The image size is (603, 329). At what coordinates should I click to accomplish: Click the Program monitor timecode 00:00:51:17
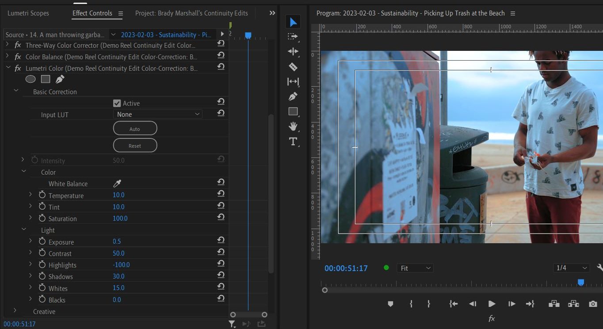click(346, 268)
